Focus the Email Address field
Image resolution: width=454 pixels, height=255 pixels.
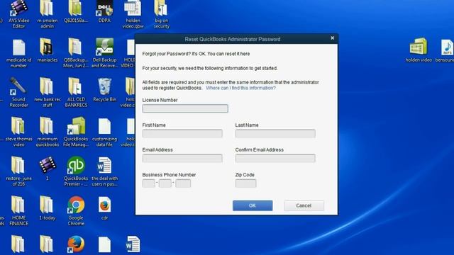(182, 158)
